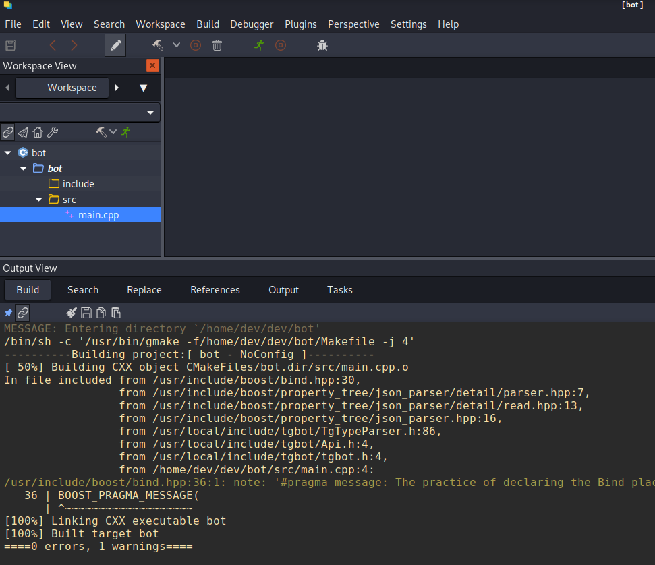Open workspace settings wrench icon
Screen dimensions: 655x565
pyautogui.click(x=53, y=132)
